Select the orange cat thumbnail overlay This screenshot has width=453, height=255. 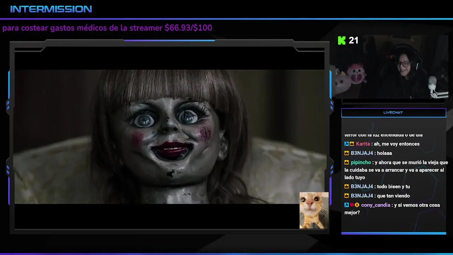(x=314, y=210)
